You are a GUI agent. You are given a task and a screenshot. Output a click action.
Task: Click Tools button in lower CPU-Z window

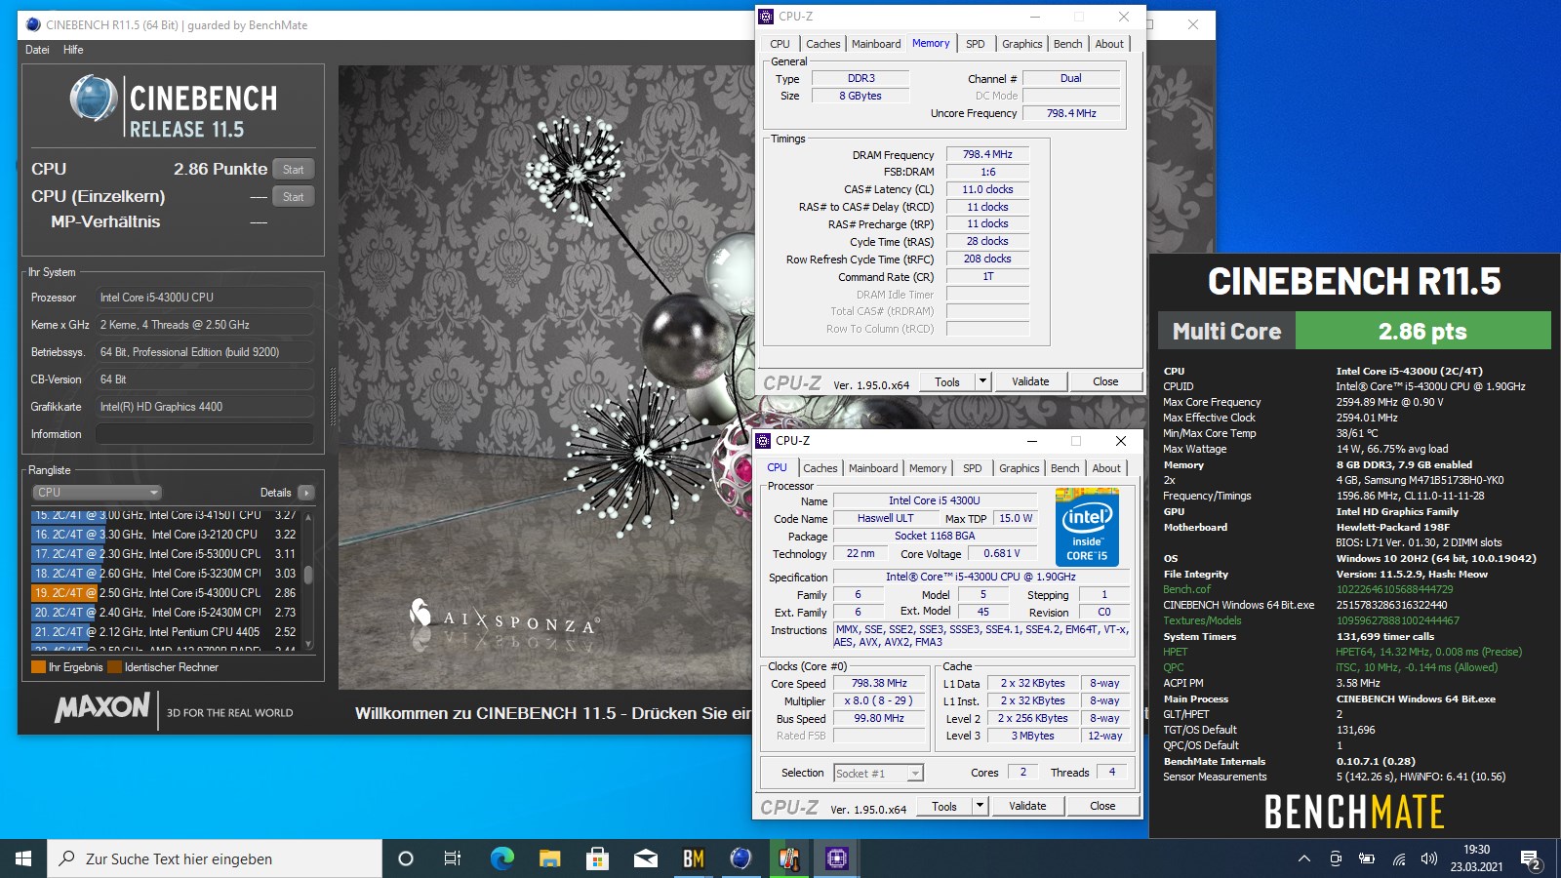(943, 807)
